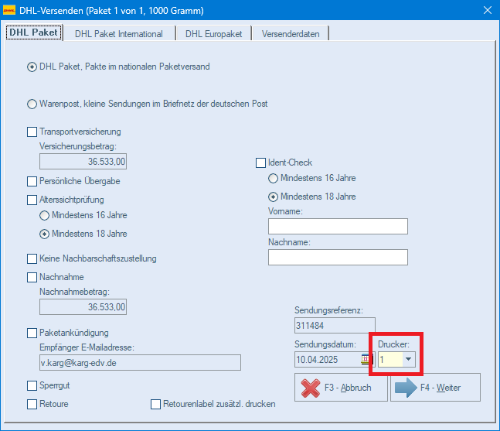Close the DHL-Versenden dialog window
500x431 pixels.
pos(487,10)
